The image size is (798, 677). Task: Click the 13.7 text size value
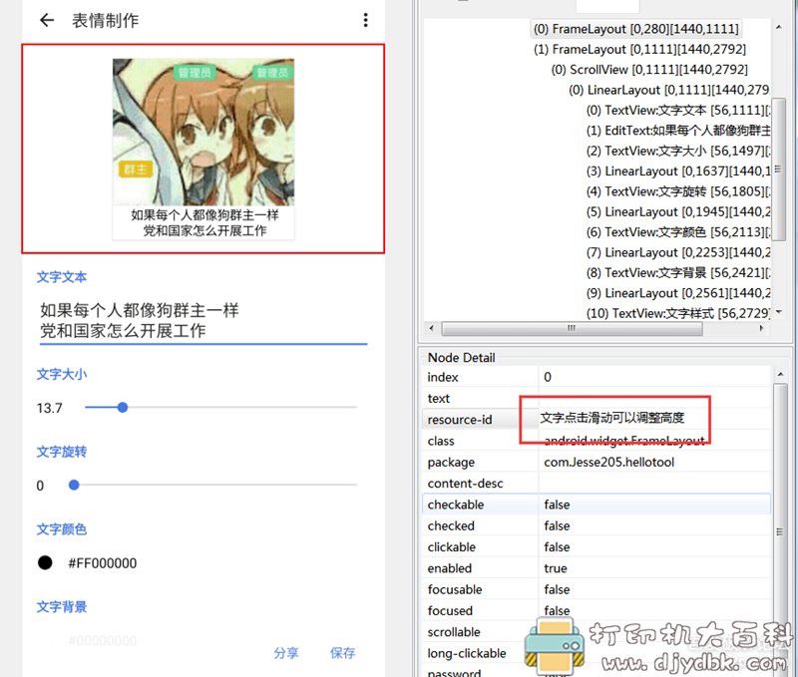coord(49,408)
